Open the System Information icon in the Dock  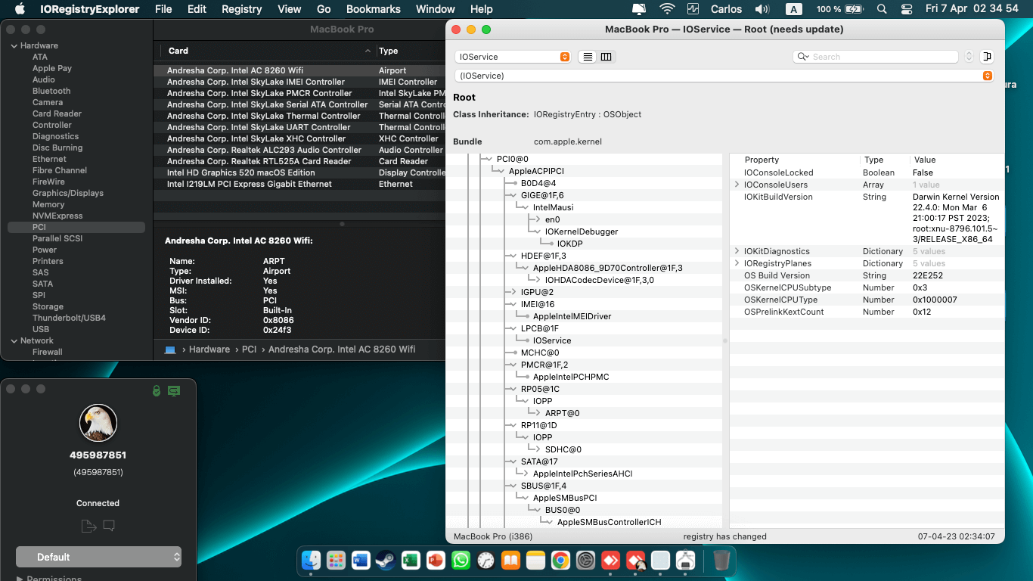(x=686, y=561)
